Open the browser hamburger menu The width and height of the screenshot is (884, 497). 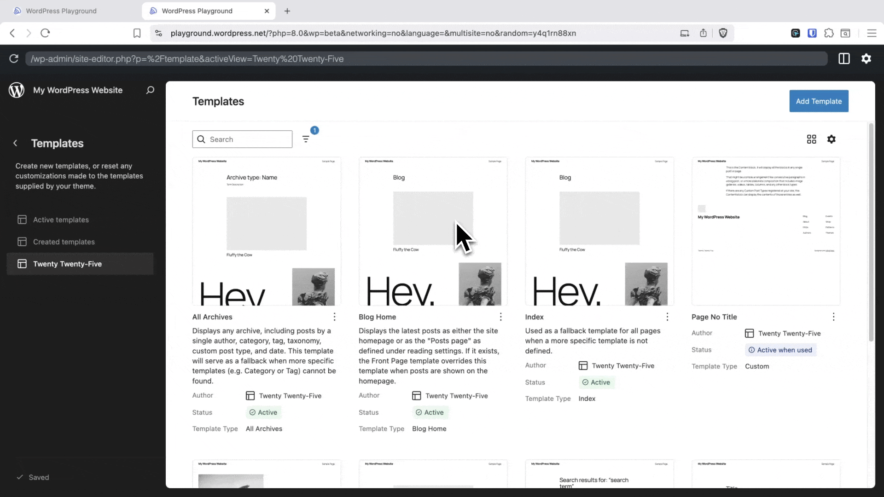[x=872, y=33]
